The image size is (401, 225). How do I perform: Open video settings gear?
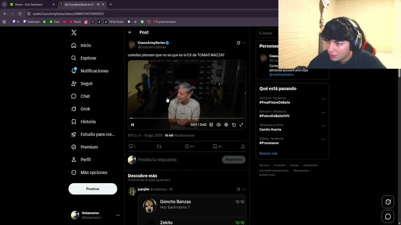[226, 125]
